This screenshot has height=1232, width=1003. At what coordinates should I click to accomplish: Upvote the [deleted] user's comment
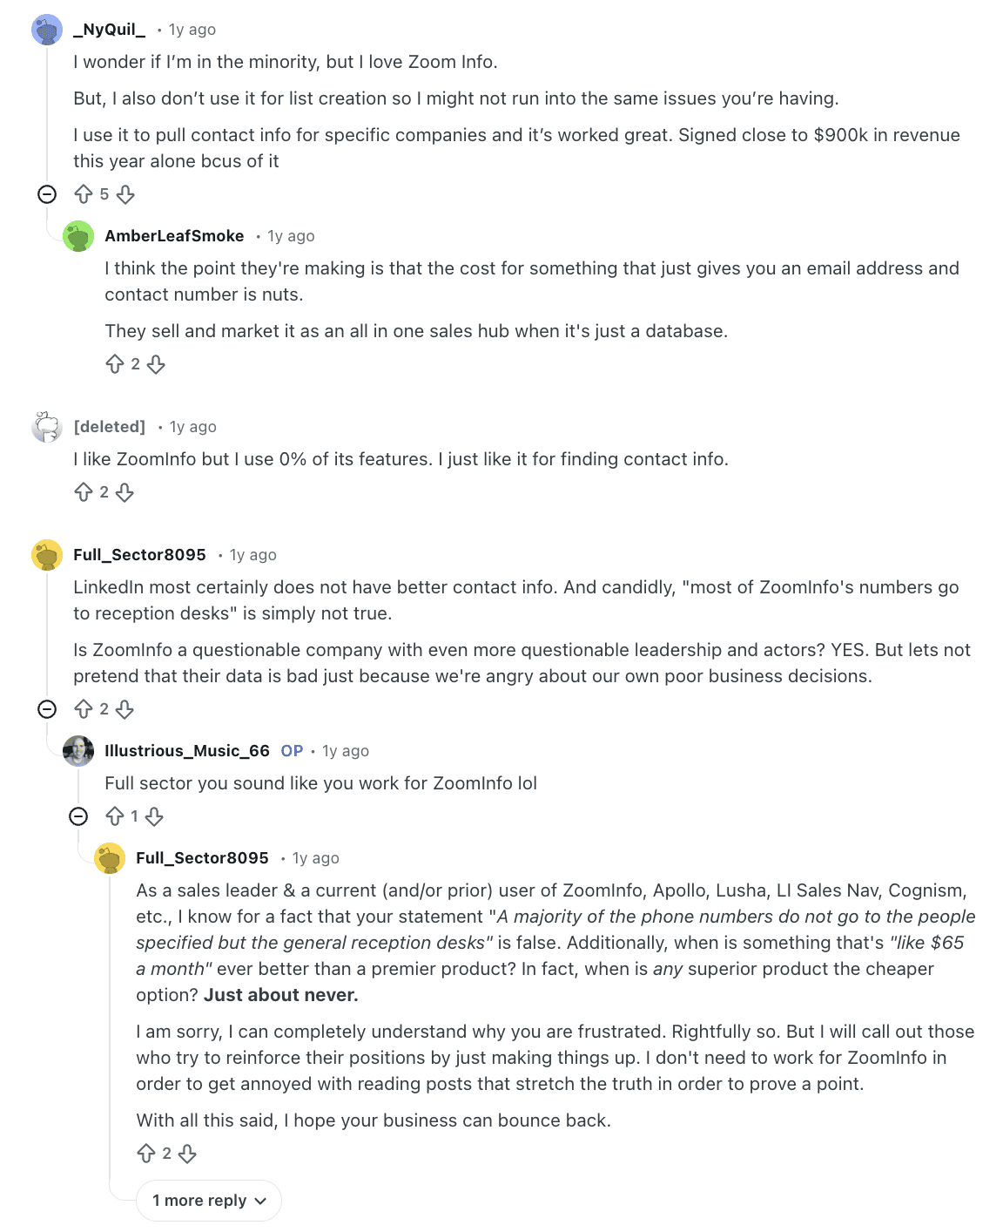(83, 492)
